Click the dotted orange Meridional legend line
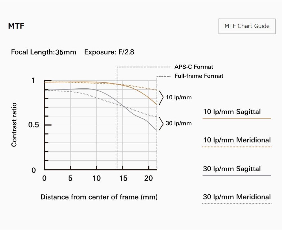This screenshot has width=282, height=230. pos(237,147)
